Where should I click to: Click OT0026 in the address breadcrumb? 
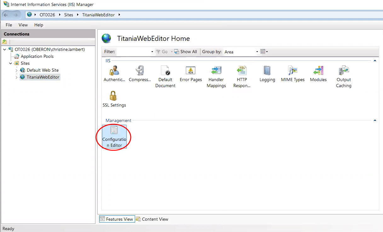[47, 15]
